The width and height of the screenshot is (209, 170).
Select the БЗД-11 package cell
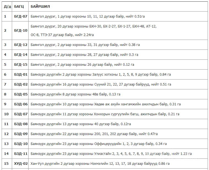(x=21, y=154)
